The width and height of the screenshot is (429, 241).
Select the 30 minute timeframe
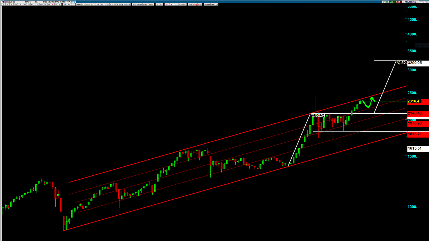click(28, 4)
